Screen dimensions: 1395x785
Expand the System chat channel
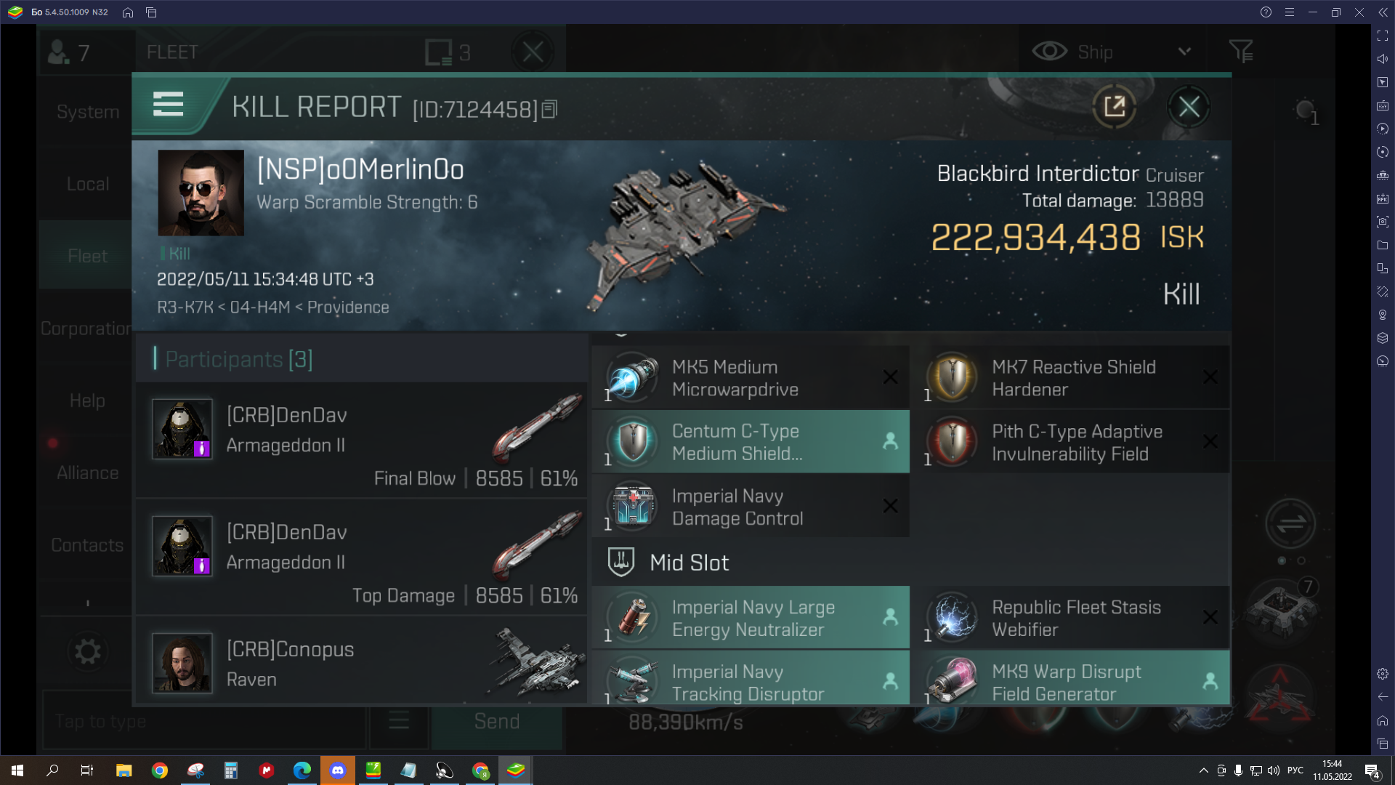coord(87,111)
